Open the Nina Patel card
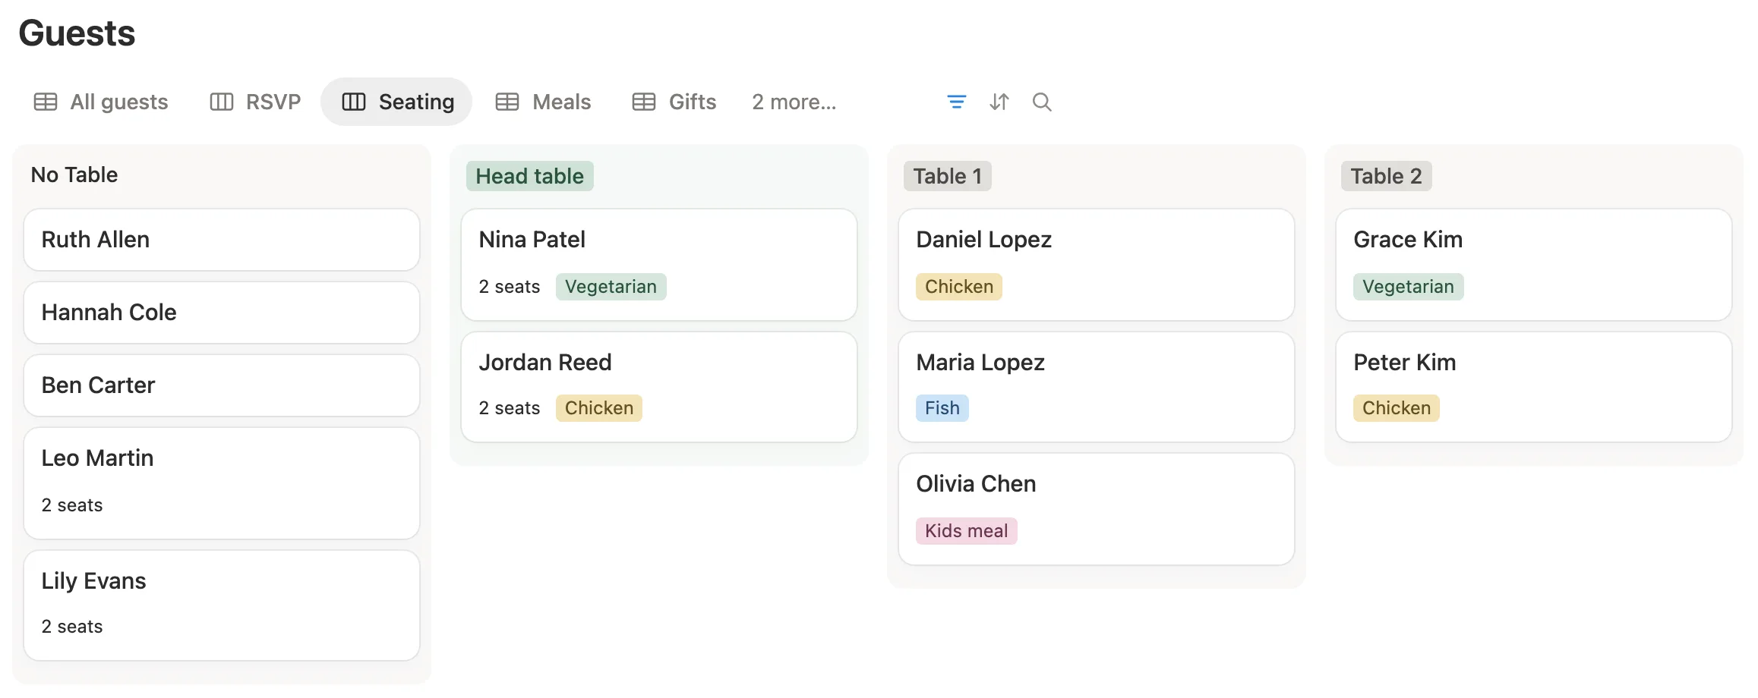This screenshot has width=1758, height=698. coord(659,265)
